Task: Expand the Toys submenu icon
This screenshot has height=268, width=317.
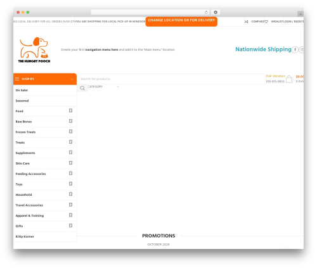Action: click(71, 184)
